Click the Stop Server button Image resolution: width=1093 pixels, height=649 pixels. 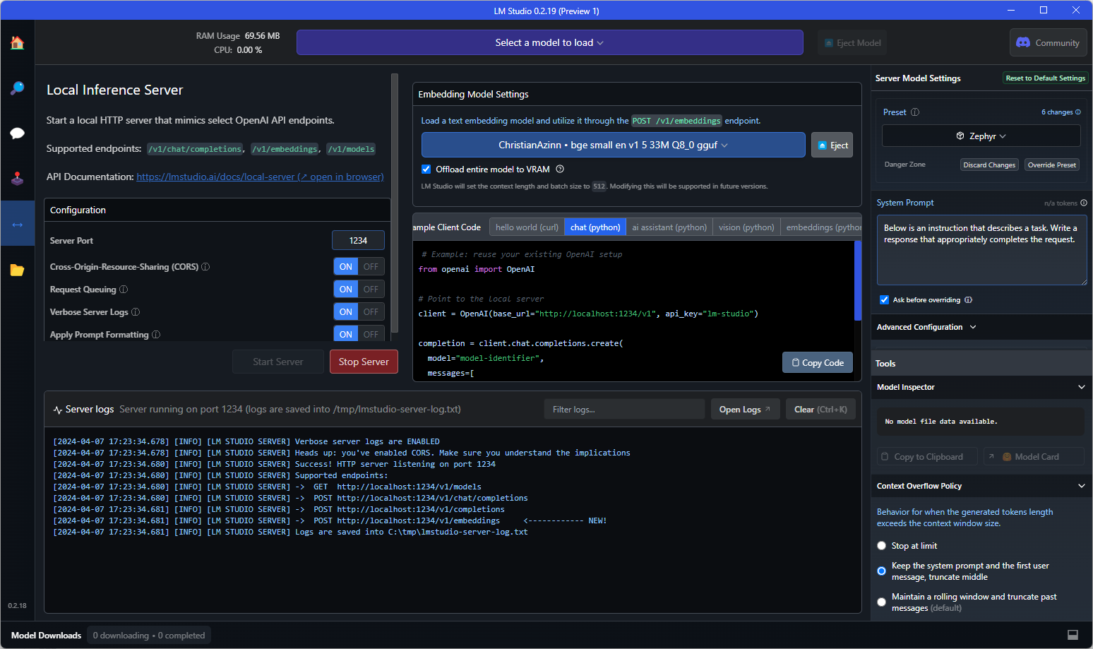coord(364,362)
